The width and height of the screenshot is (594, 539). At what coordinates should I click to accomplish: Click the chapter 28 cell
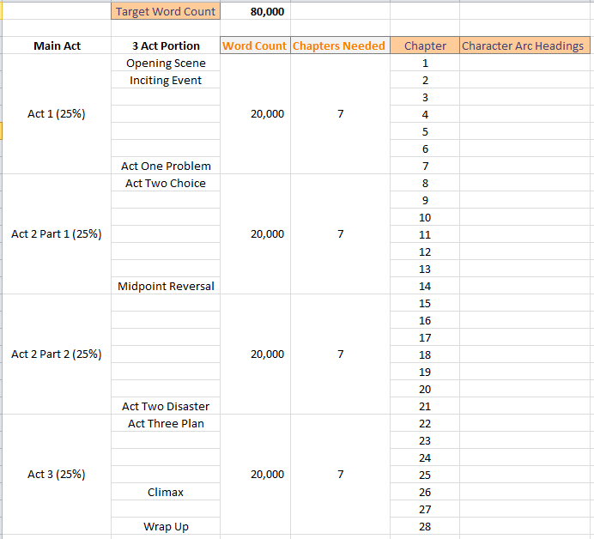tap(425, 527)
